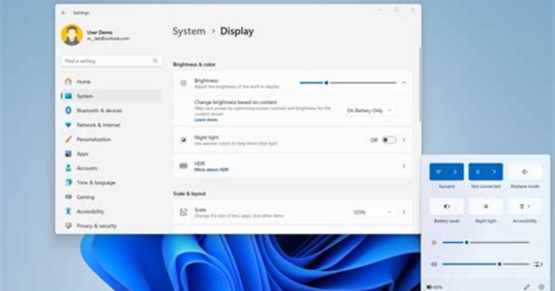This screenshot has height=291, width=555.
Task: Open Time & language in the sidebar
Action: click(111, 183)
